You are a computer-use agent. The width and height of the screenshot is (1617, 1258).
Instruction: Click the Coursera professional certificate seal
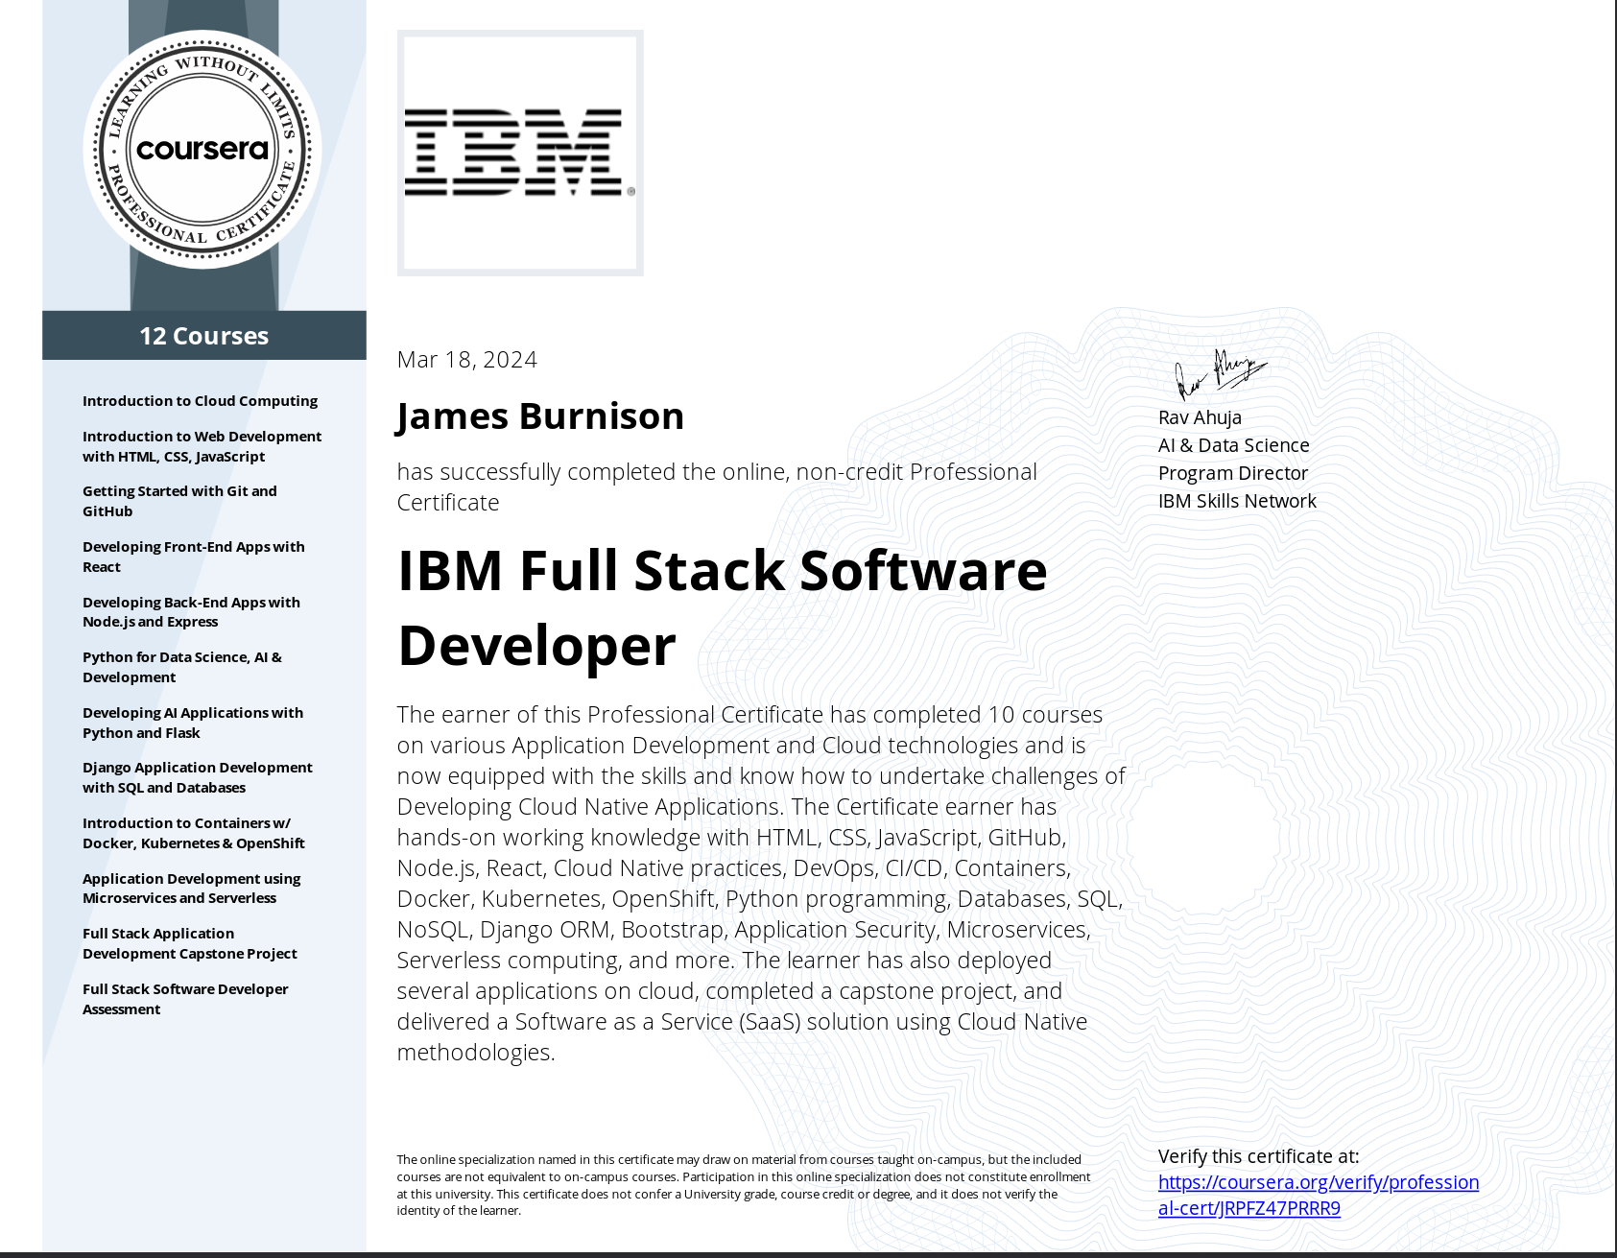point(202,150)
